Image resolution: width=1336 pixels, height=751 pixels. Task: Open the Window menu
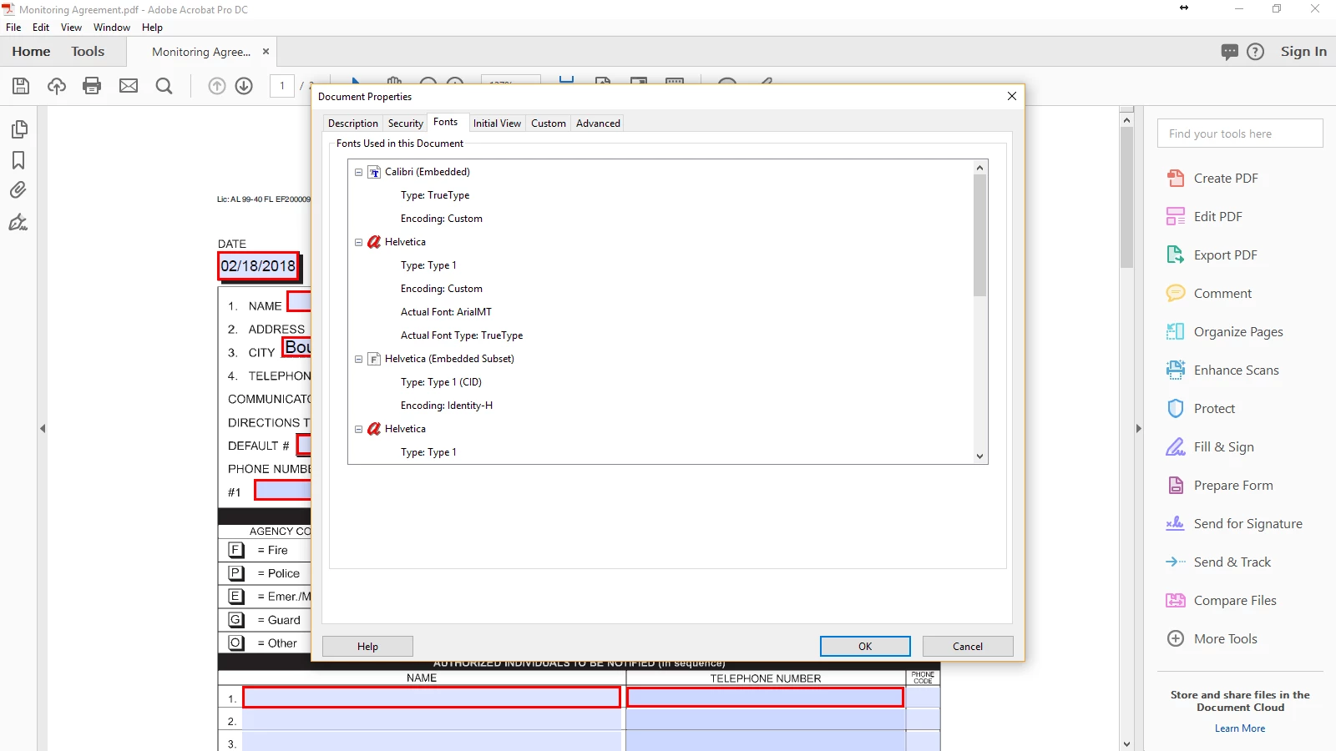click(112, 28)
